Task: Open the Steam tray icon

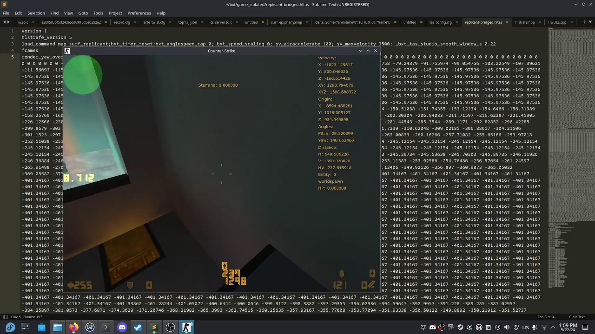Action: click(x=460, y=327)
